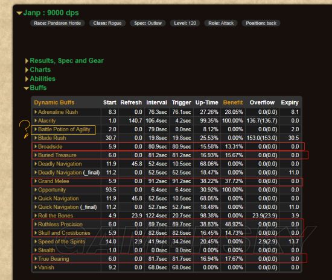This screenshot has width=332, height=280.
Task: Expand Ruthless Precision row arrow
Action: coord(36,224)
